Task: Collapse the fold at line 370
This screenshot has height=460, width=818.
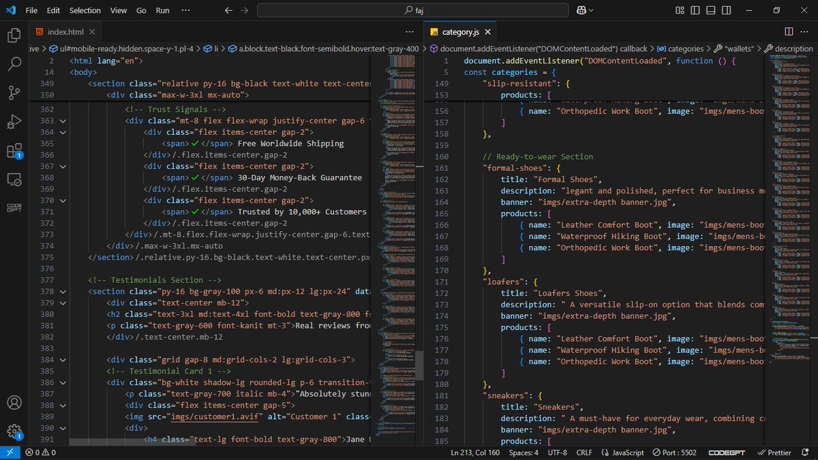Action: pyautogui.click(x=63, y=200)
